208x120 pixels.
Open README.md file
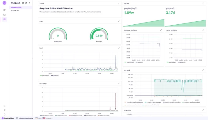pyautogui.click(x=15, y=11)
